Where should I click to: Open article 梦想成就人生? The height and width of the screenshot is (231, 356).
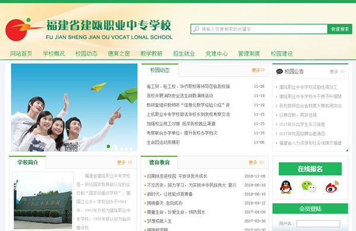(160, 221)
